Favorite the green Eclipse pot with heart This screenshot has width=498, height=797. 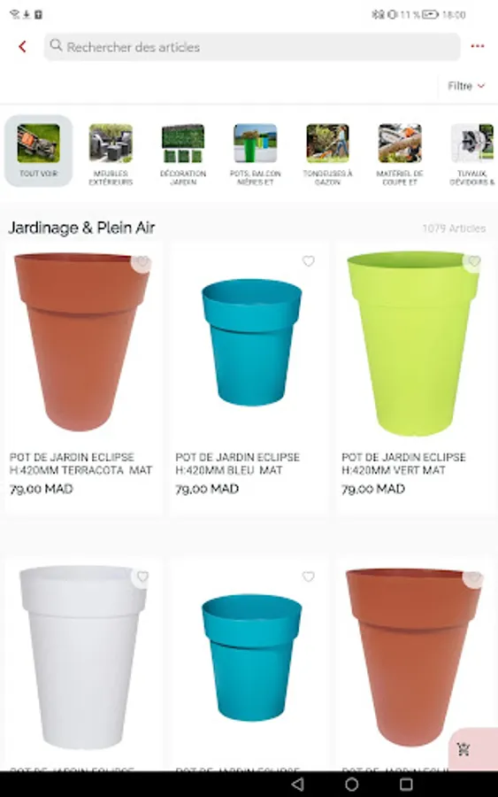click(474, 261)
